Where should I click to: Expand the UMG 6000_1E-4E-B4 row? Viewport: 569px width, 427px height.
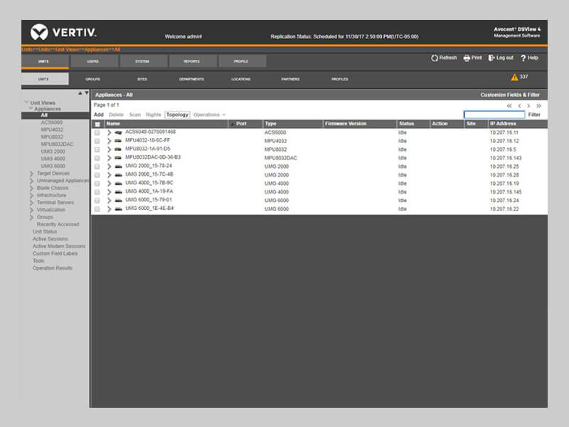110,209
